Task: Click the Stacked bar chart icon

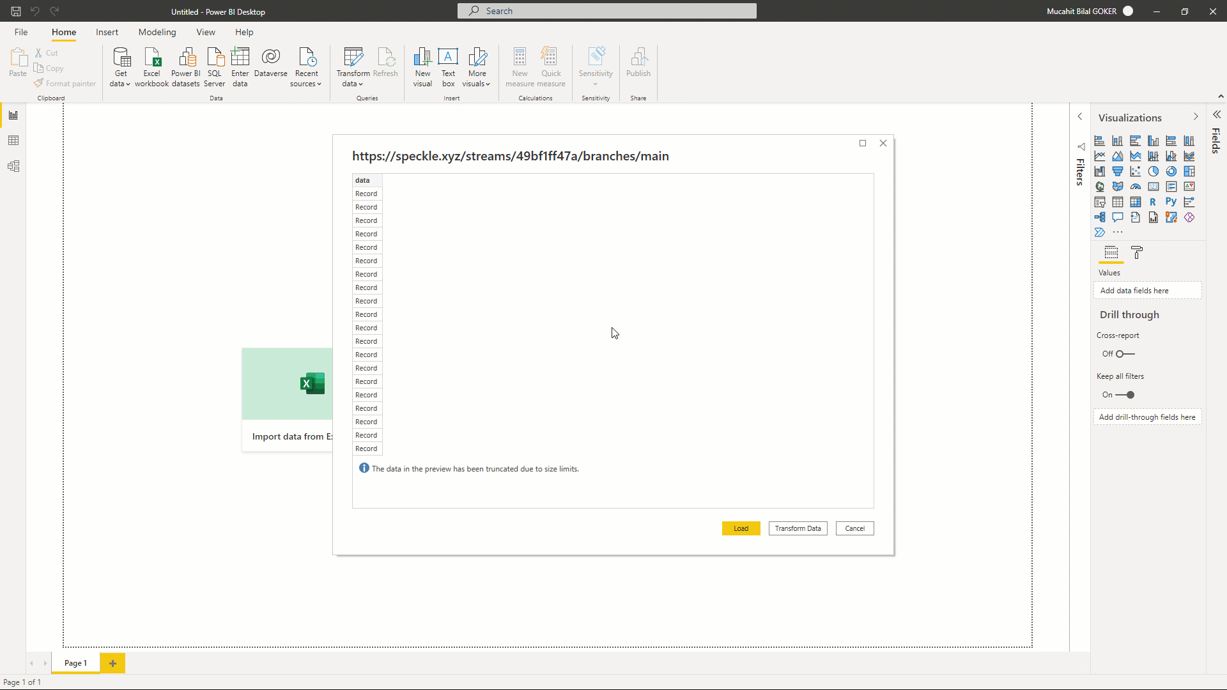Action: coord(1100,140)
